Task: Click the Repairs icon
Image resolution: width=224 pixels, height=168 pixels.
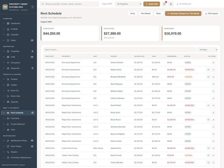Action: click(x=8, y=152)
